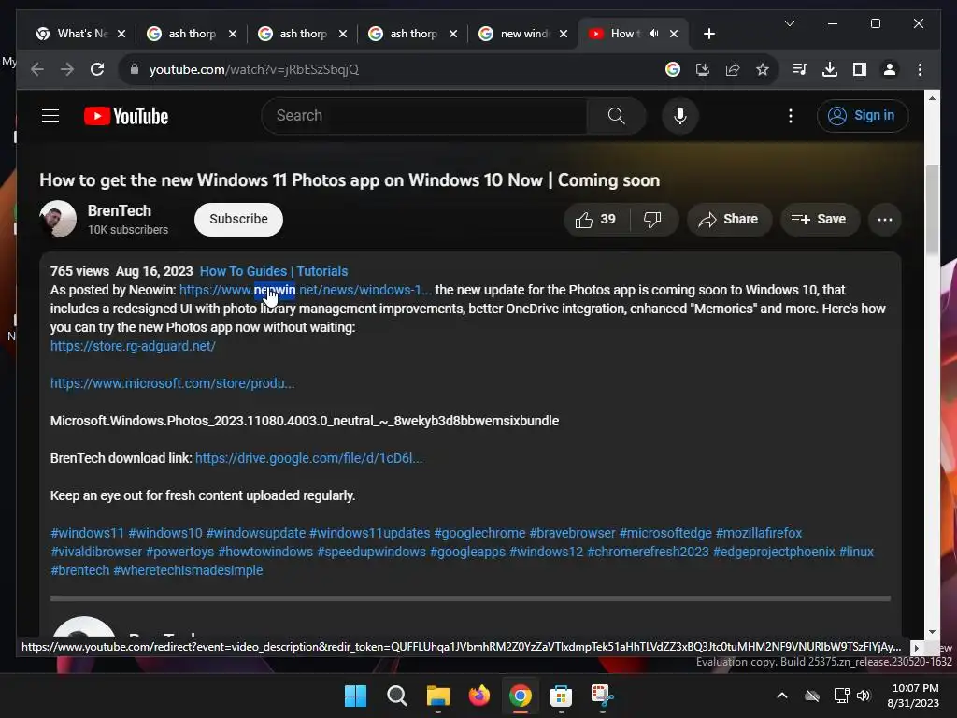Open clock and date panel

point(914,696)
